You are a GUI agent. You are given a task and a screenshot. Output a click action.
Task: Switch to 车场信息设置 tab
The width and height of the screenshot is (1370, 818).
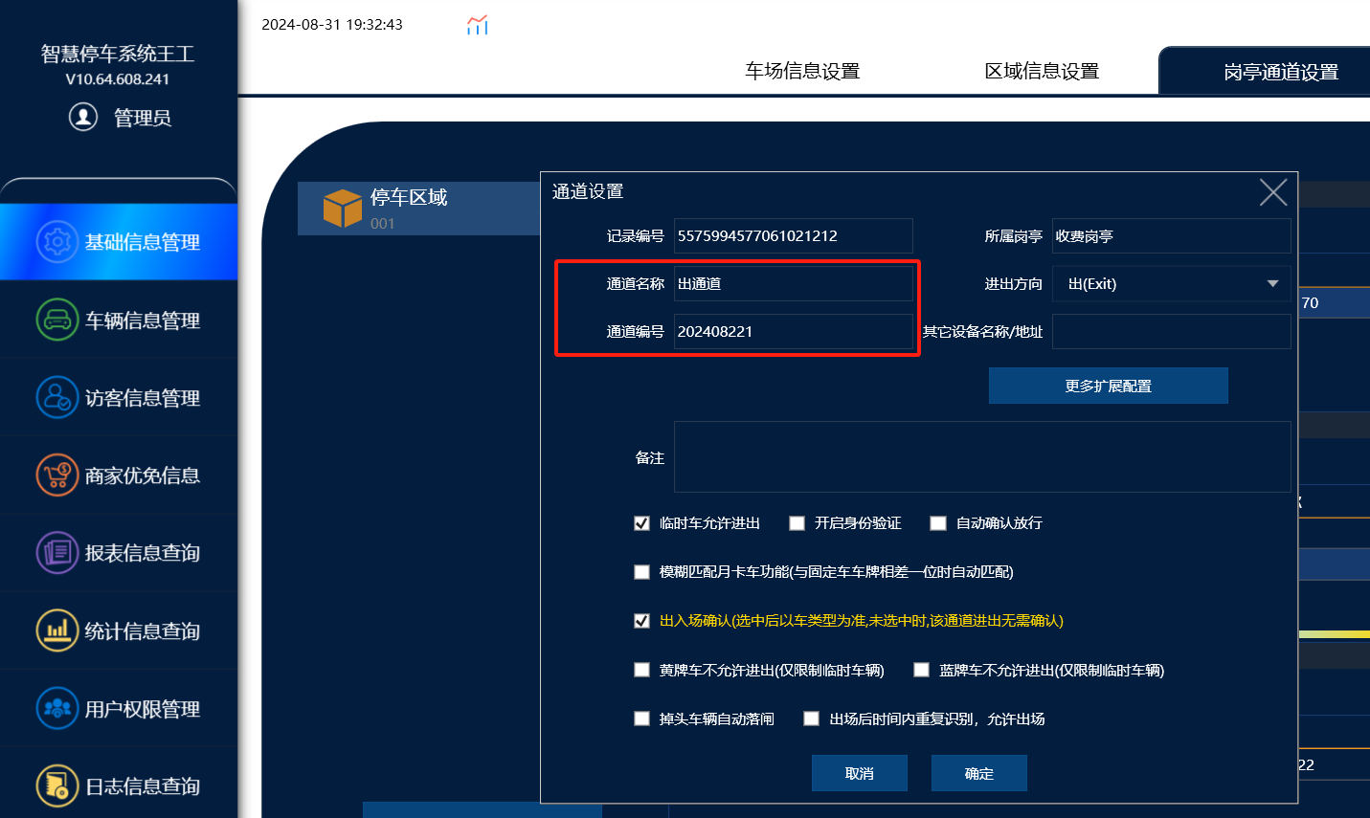click(802, 71)
